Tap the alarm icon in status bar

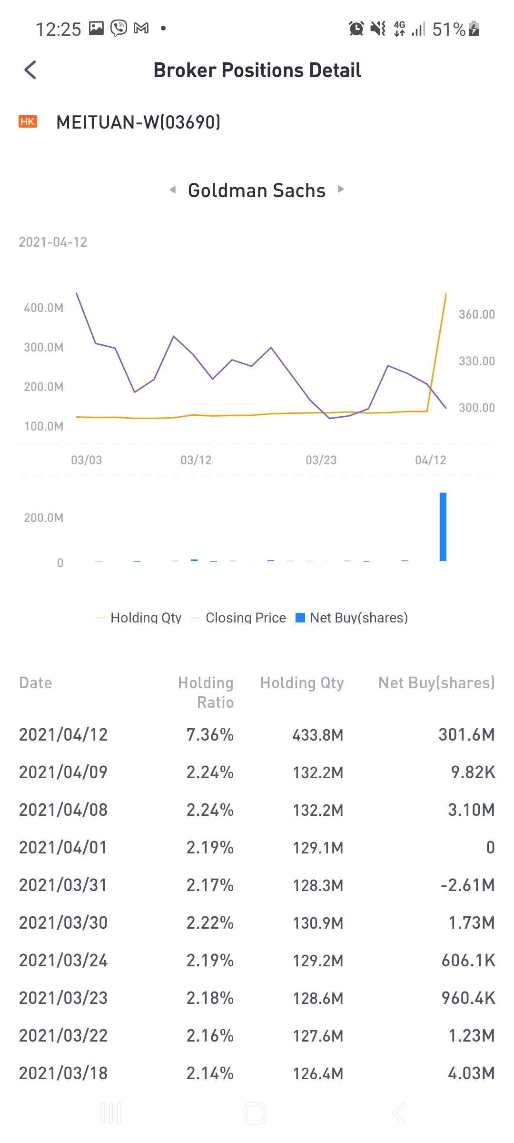[356, 29]
